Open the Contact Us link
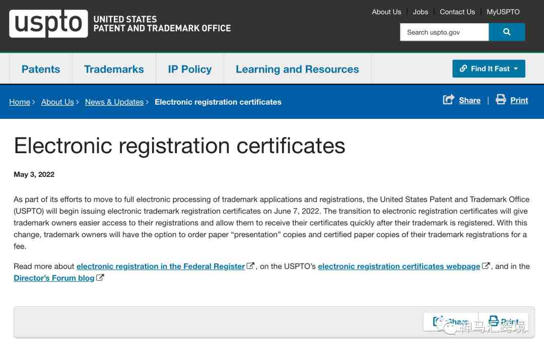 tap(457, 12)
